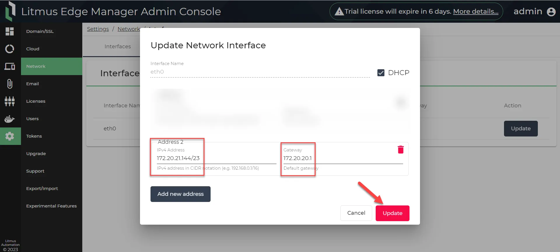
Task: Open the dashboard icon in the sidebar
Action: pyautogui.click(x=10, y=31)
